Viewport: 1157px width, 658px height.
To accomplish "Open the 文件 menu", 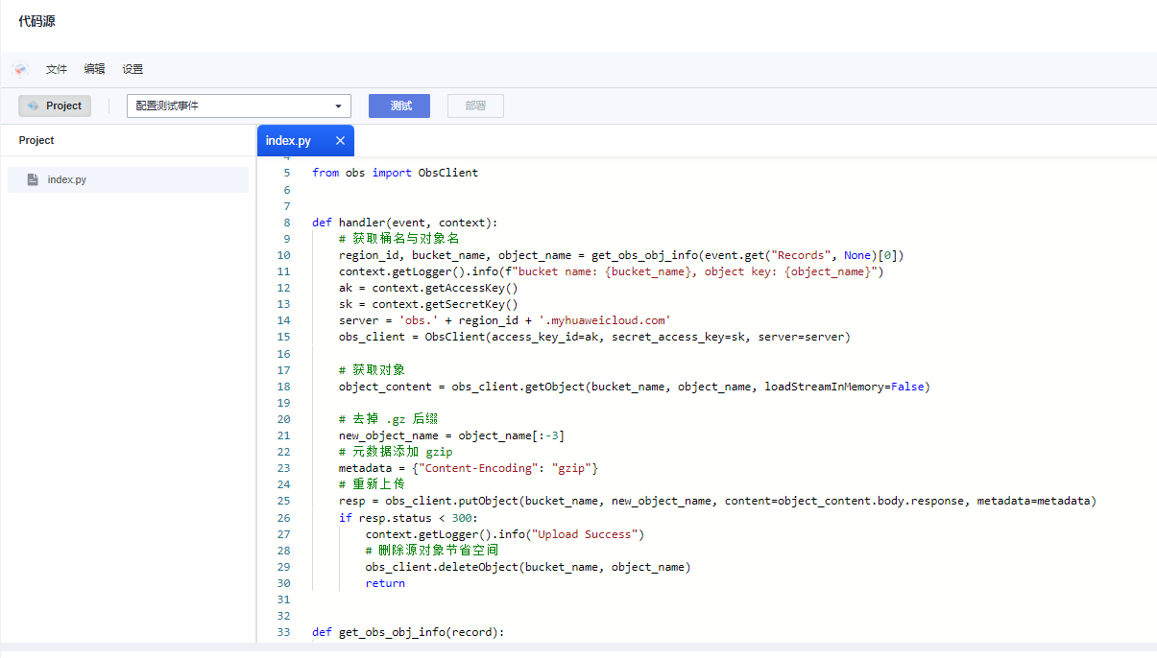I will (57, 69).
